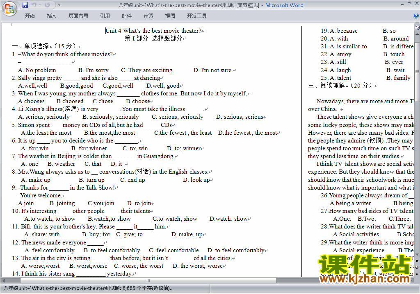
Task: Click '24. A. laugh' in the right column
Action: [336, 70]
